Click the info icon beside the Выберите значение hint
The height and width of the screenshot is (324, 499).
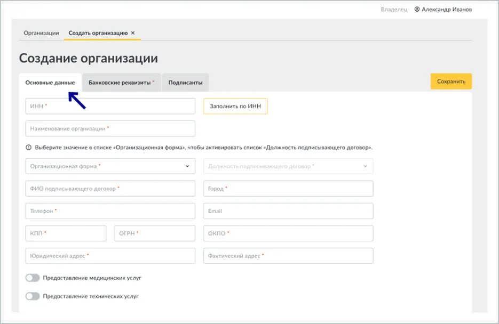click(29, 148)
